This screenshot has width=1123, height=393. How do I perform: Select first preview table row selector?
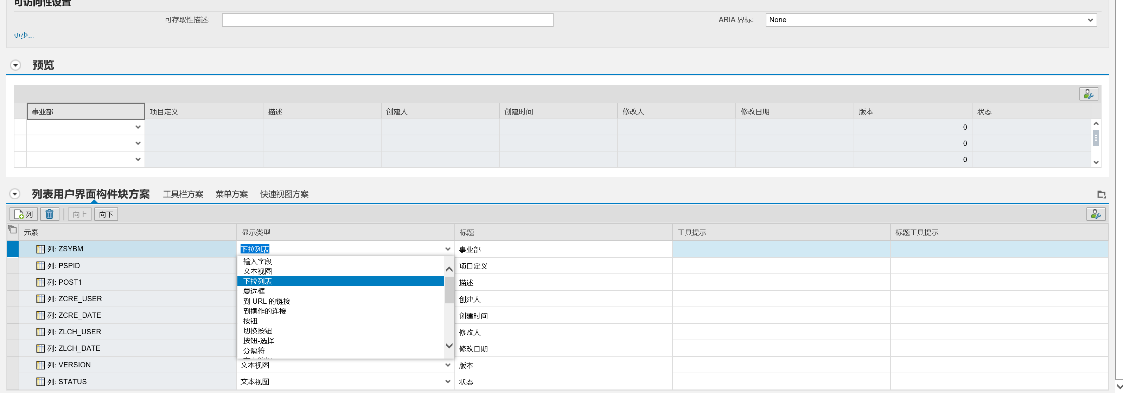coord(20,127)
